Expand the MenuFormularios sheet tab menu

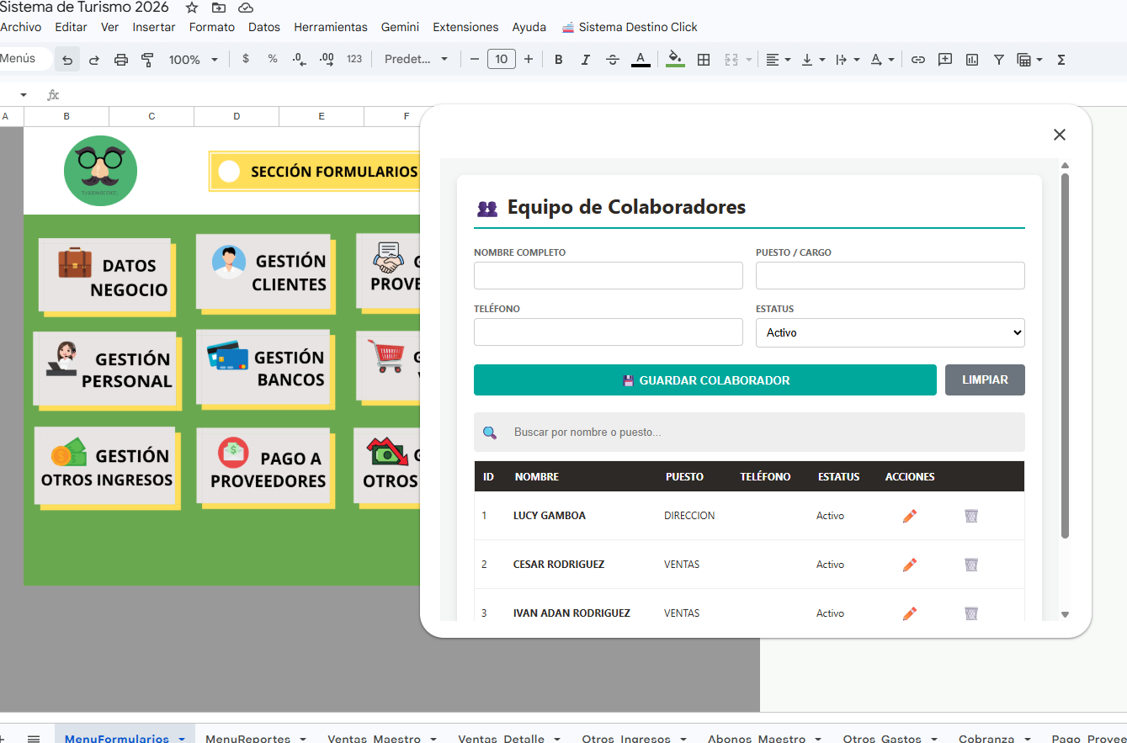182,739
